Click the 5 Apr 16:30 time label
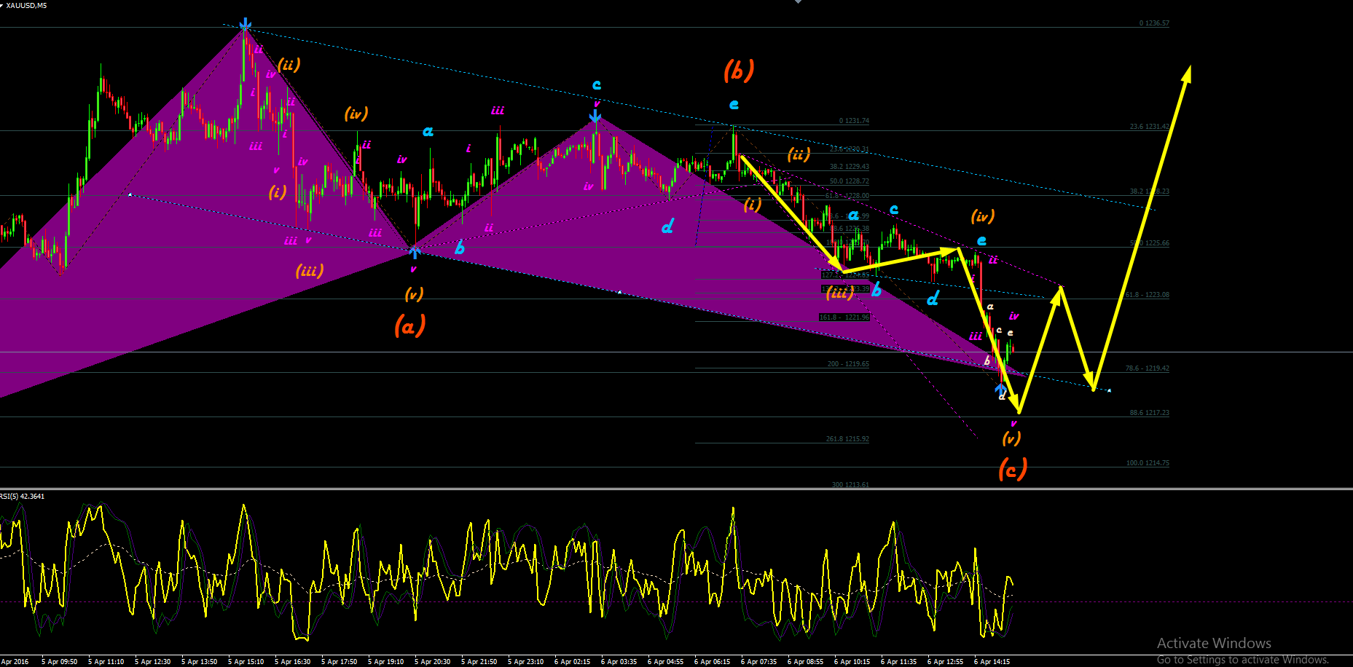This screenshot has height=667, width=1353. 293,662
